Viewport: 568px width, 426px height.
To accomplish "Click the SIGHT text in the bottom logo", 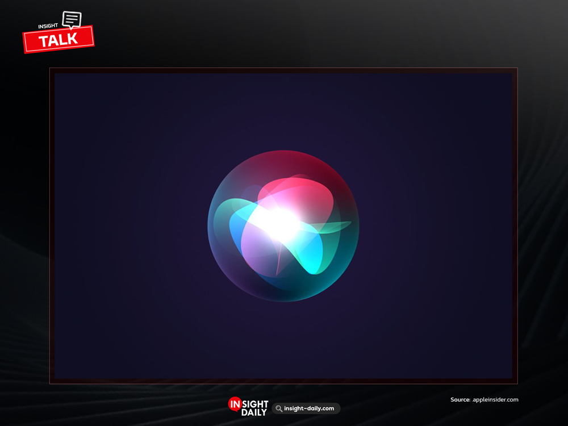I will coord(256,404).
